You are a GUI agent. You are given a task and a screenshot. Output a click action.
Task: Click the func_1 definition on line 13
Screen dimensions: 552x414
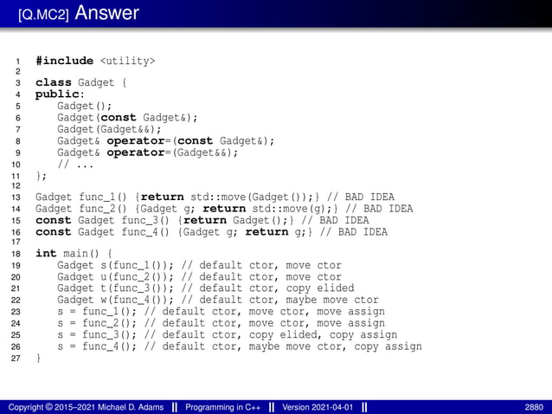(215, 197)
